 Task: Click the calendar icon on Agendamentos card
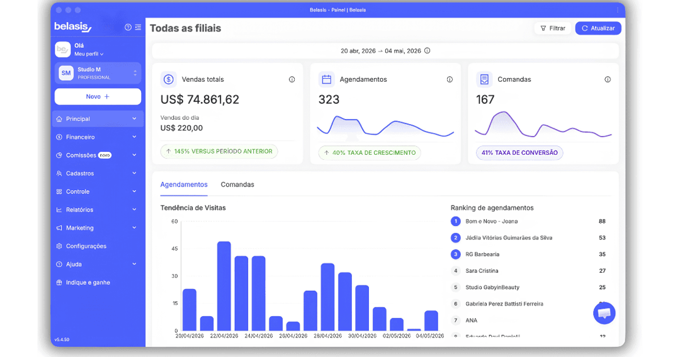tap(327, 79)
